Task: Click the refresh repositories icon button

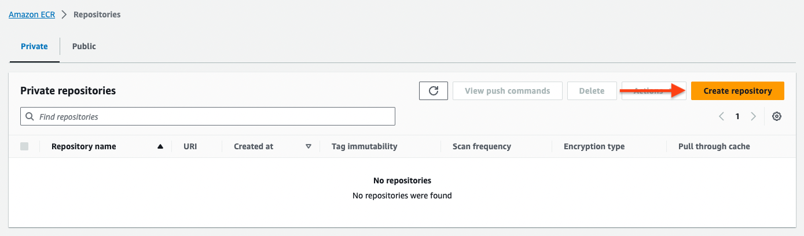Action: [434, 91]
